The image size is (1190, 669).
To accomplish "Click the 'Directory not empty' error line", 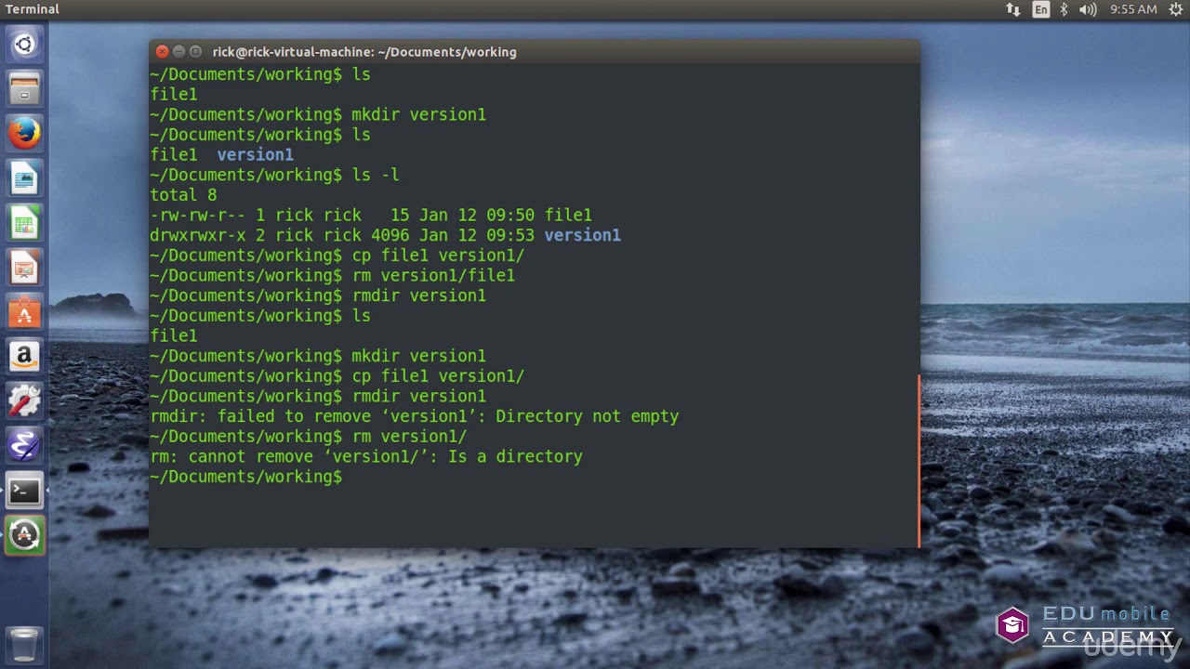I will point(415,416).
